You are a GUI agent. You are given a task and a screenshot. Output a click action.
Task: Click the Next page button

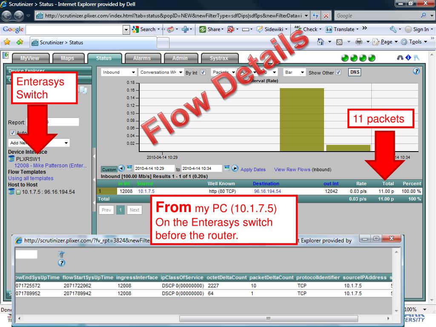click(135, 210)
